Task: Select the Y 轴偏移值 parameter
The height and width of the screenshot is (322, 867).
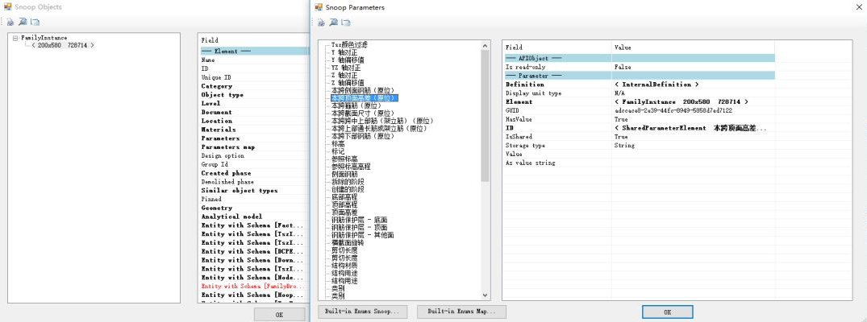Action: point(348,60)
